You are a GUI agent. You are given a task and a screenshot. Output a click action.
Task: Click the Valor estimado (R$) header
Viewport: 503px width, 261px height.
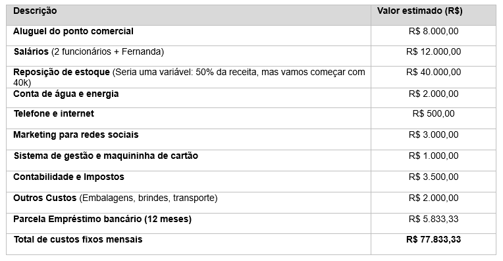click(x=419, y=11)
